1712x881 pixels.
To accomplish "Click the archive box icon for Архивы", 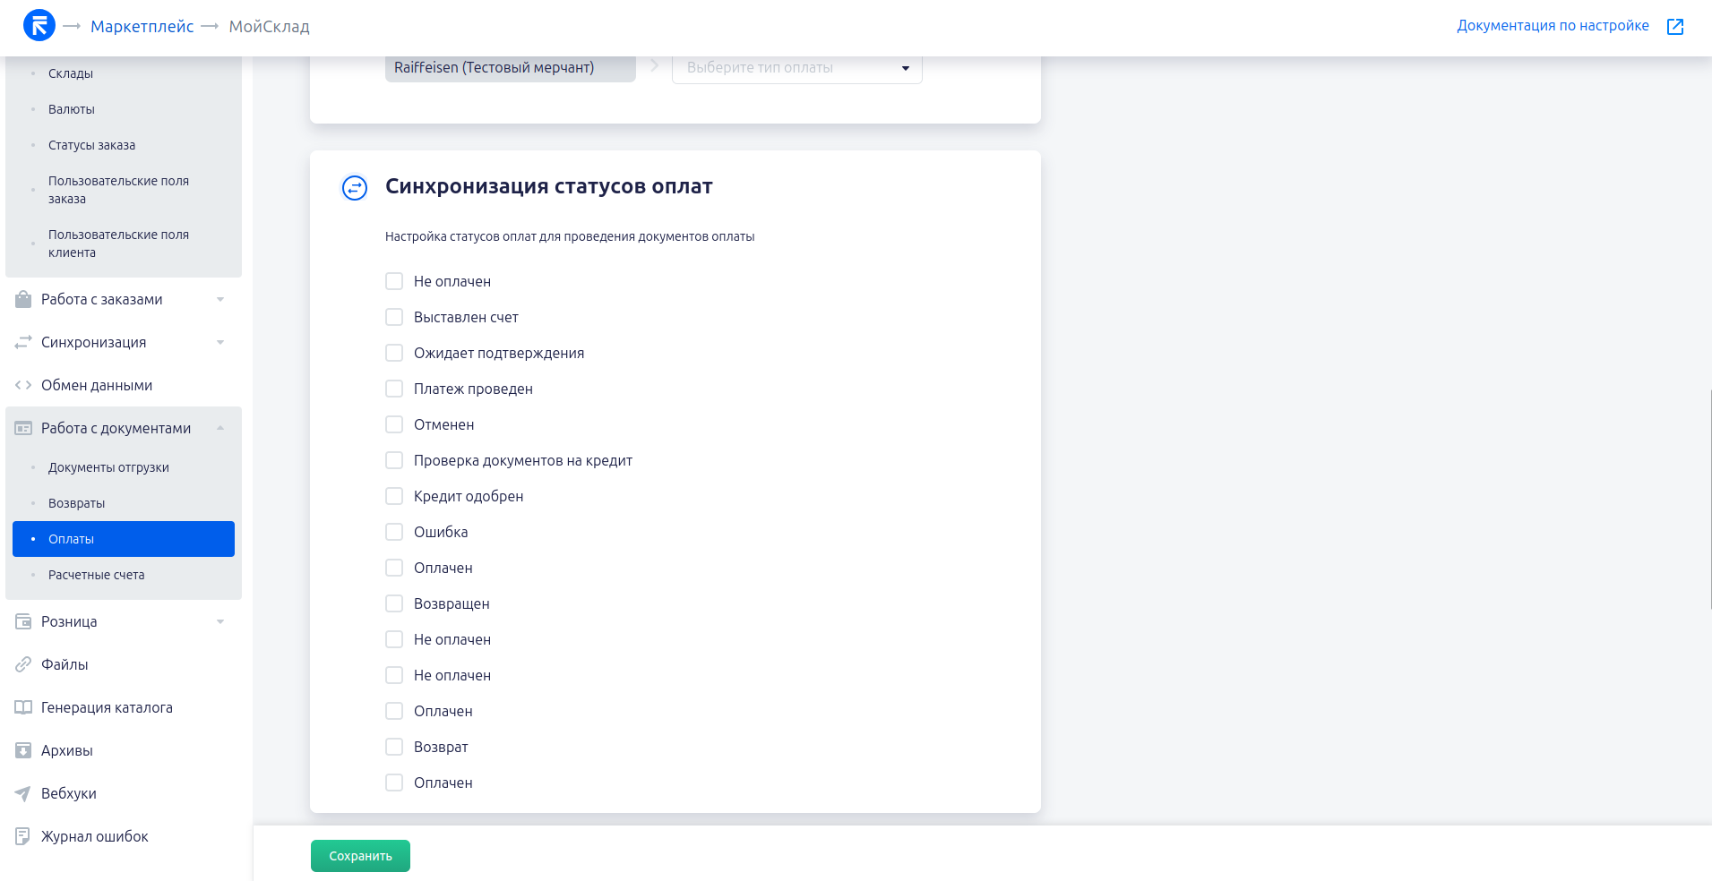I will 23,750.
